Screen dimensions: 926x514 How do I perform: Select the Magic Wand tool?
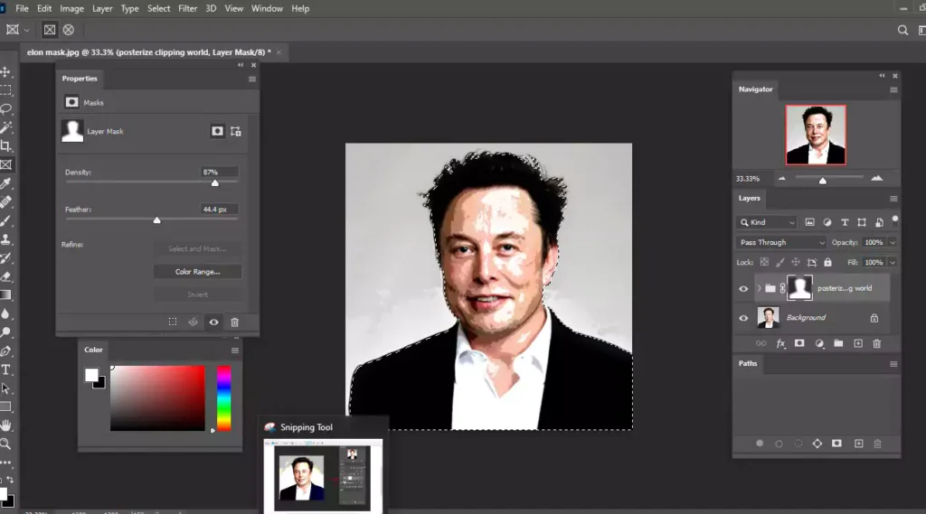pyautogui.click(x=6, y=127)
